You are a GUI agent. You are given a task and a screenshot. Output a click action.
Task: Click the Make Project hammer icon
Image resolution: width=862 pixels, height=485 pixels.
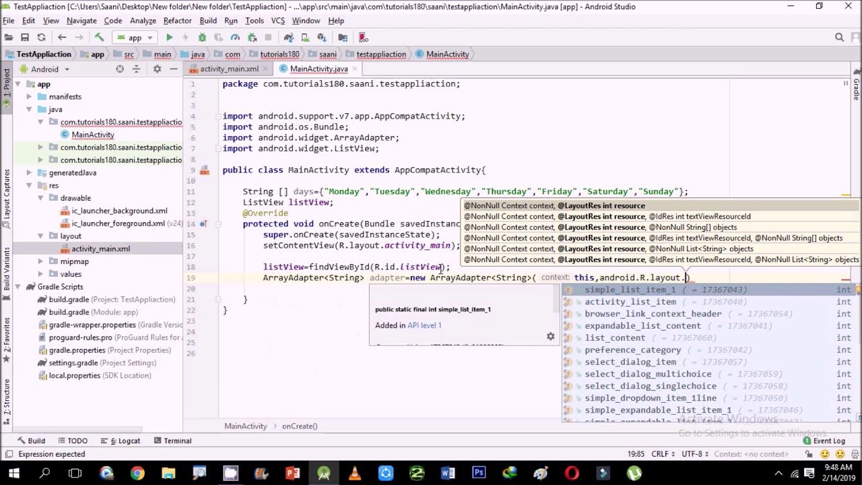99,38
